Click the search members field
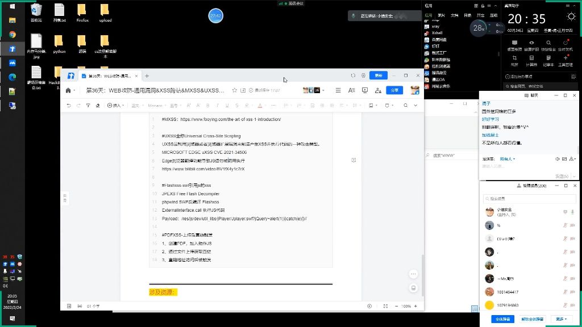This screenshot has height=327, width=582. pyautogui.click(x=529, y=199)
